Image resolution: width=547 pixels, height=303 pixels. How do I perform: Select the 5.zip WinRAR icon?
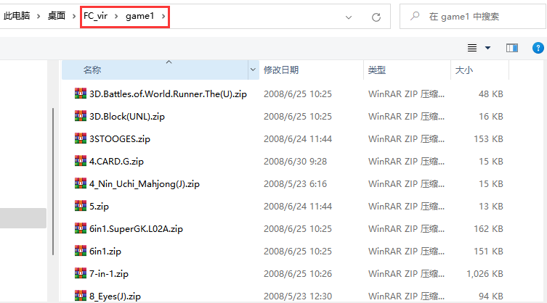(x=81, y=205)
